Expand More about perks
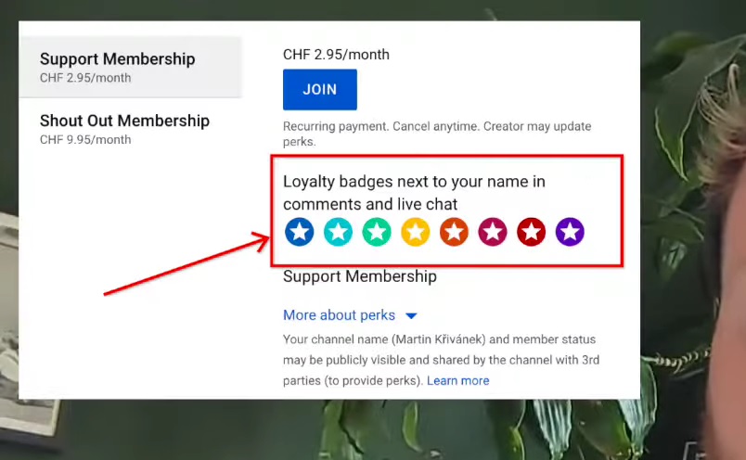This screenshot has height=460, width=746. point(340,315)
